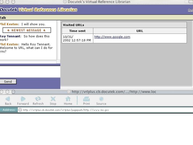Click the site icon beside the address URL
The image size is (193, 145).
(20, 110)
